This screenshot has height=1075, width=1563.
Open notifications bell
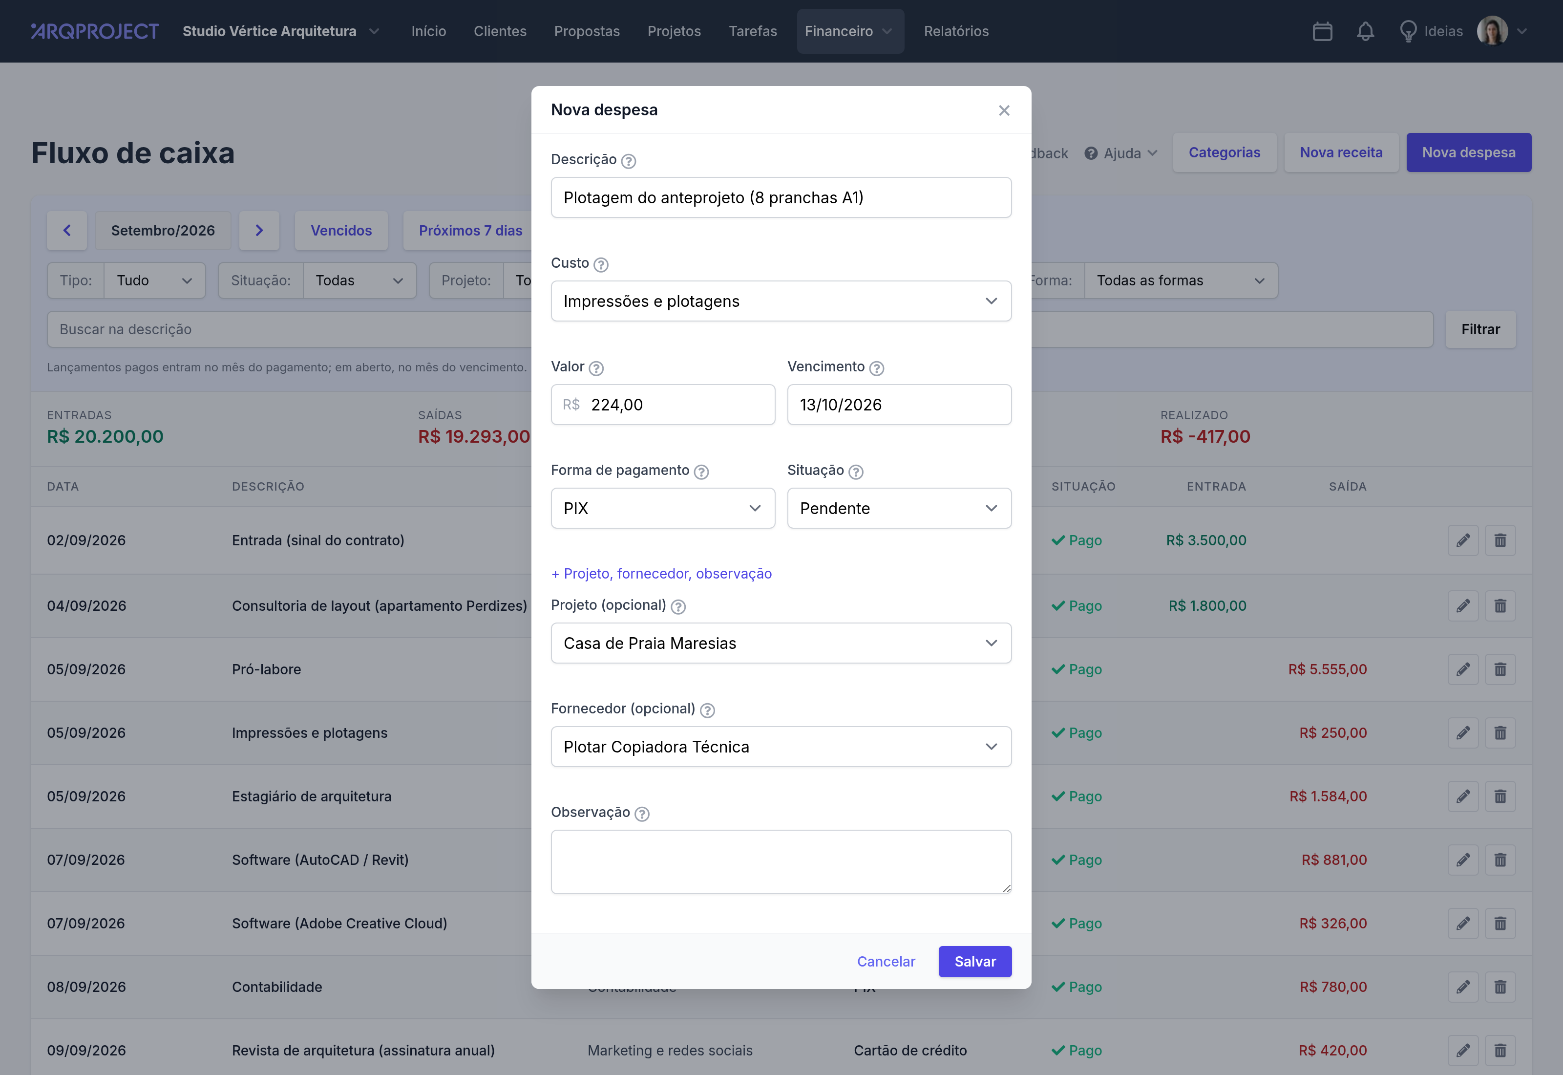coord(1365,32)
